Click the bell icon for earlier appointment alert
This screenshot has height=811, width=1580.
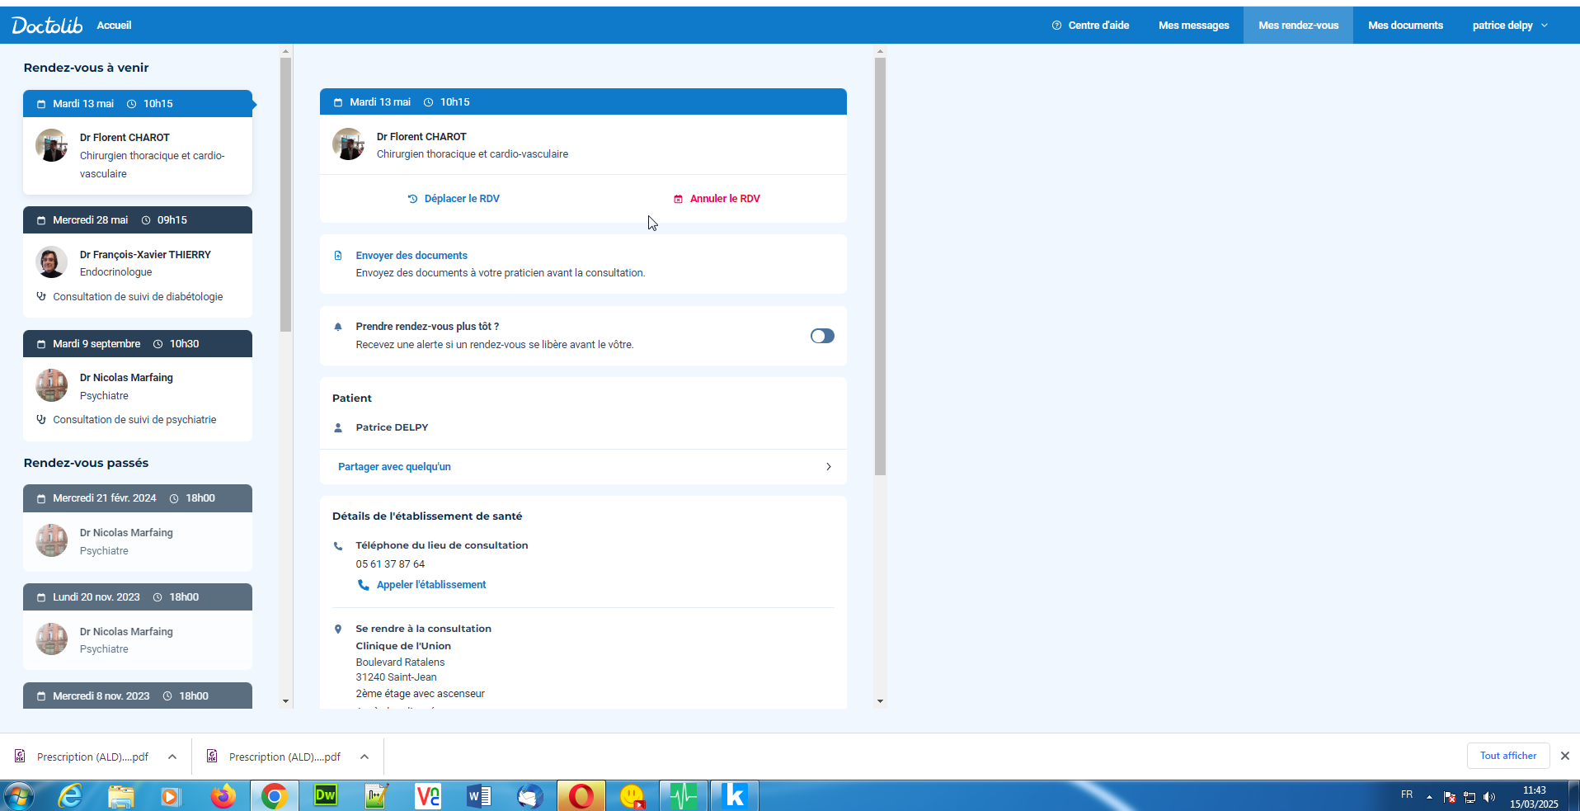click(x=338, y=327)
